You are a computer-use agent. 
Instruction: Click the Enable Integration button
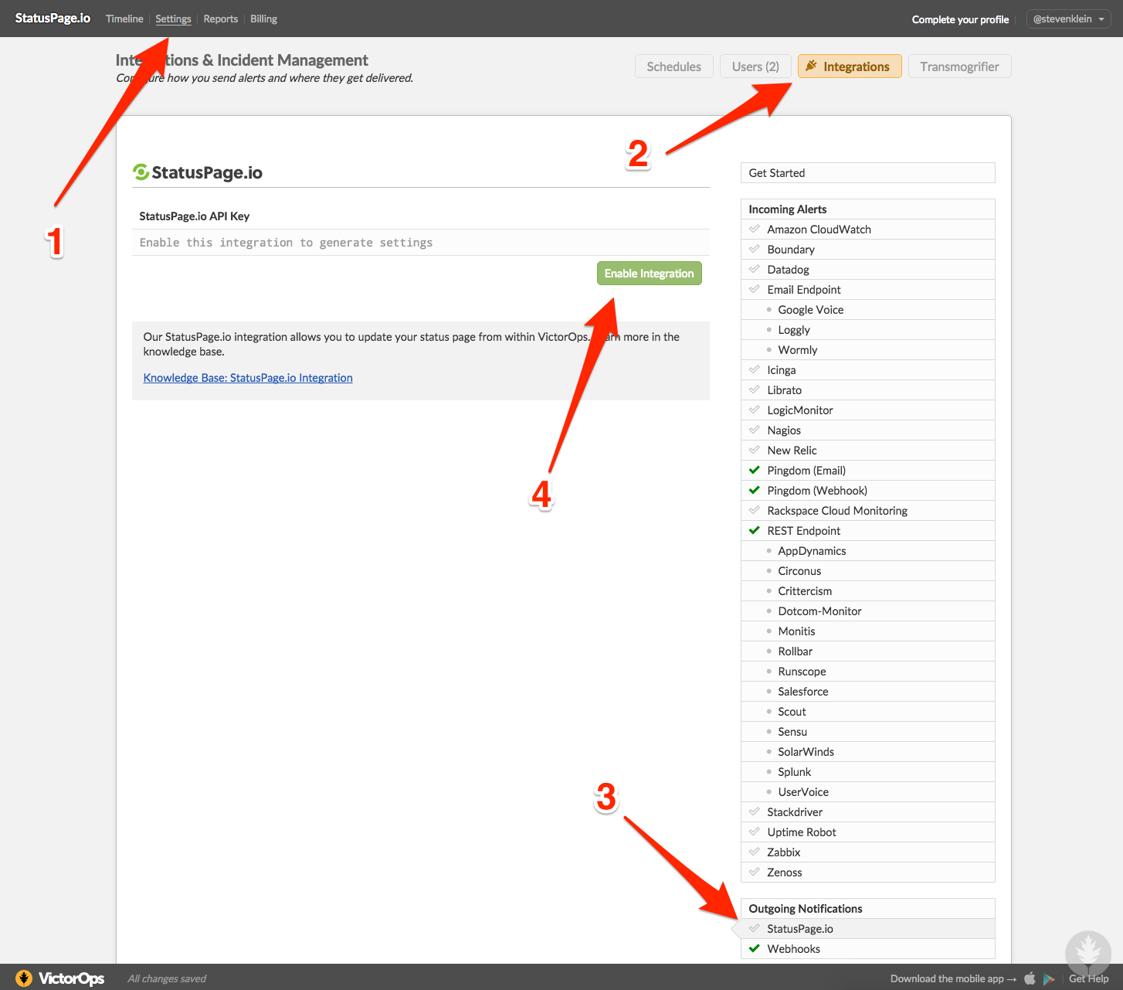[x=649, y=274]
